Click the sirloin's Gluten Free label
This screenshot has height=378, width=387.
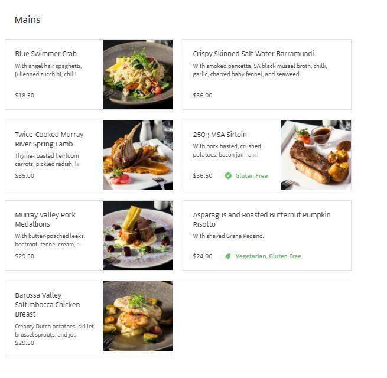[x=251, y=175]
